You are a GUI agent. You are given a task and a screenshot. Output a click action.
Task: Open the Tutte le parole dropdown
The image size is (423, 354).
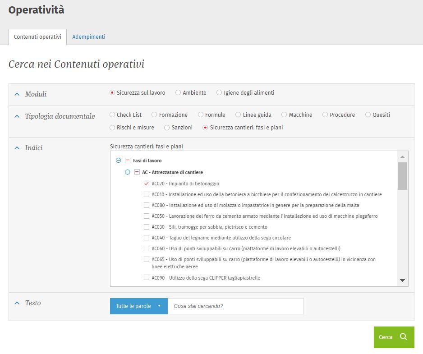138,306
